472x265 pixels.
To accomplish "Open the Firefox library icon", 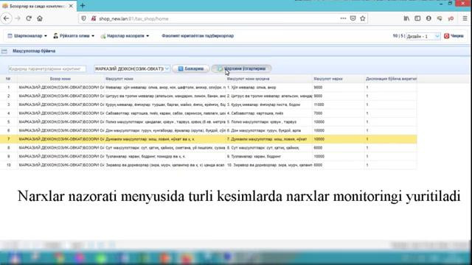I will pos(406,18).
